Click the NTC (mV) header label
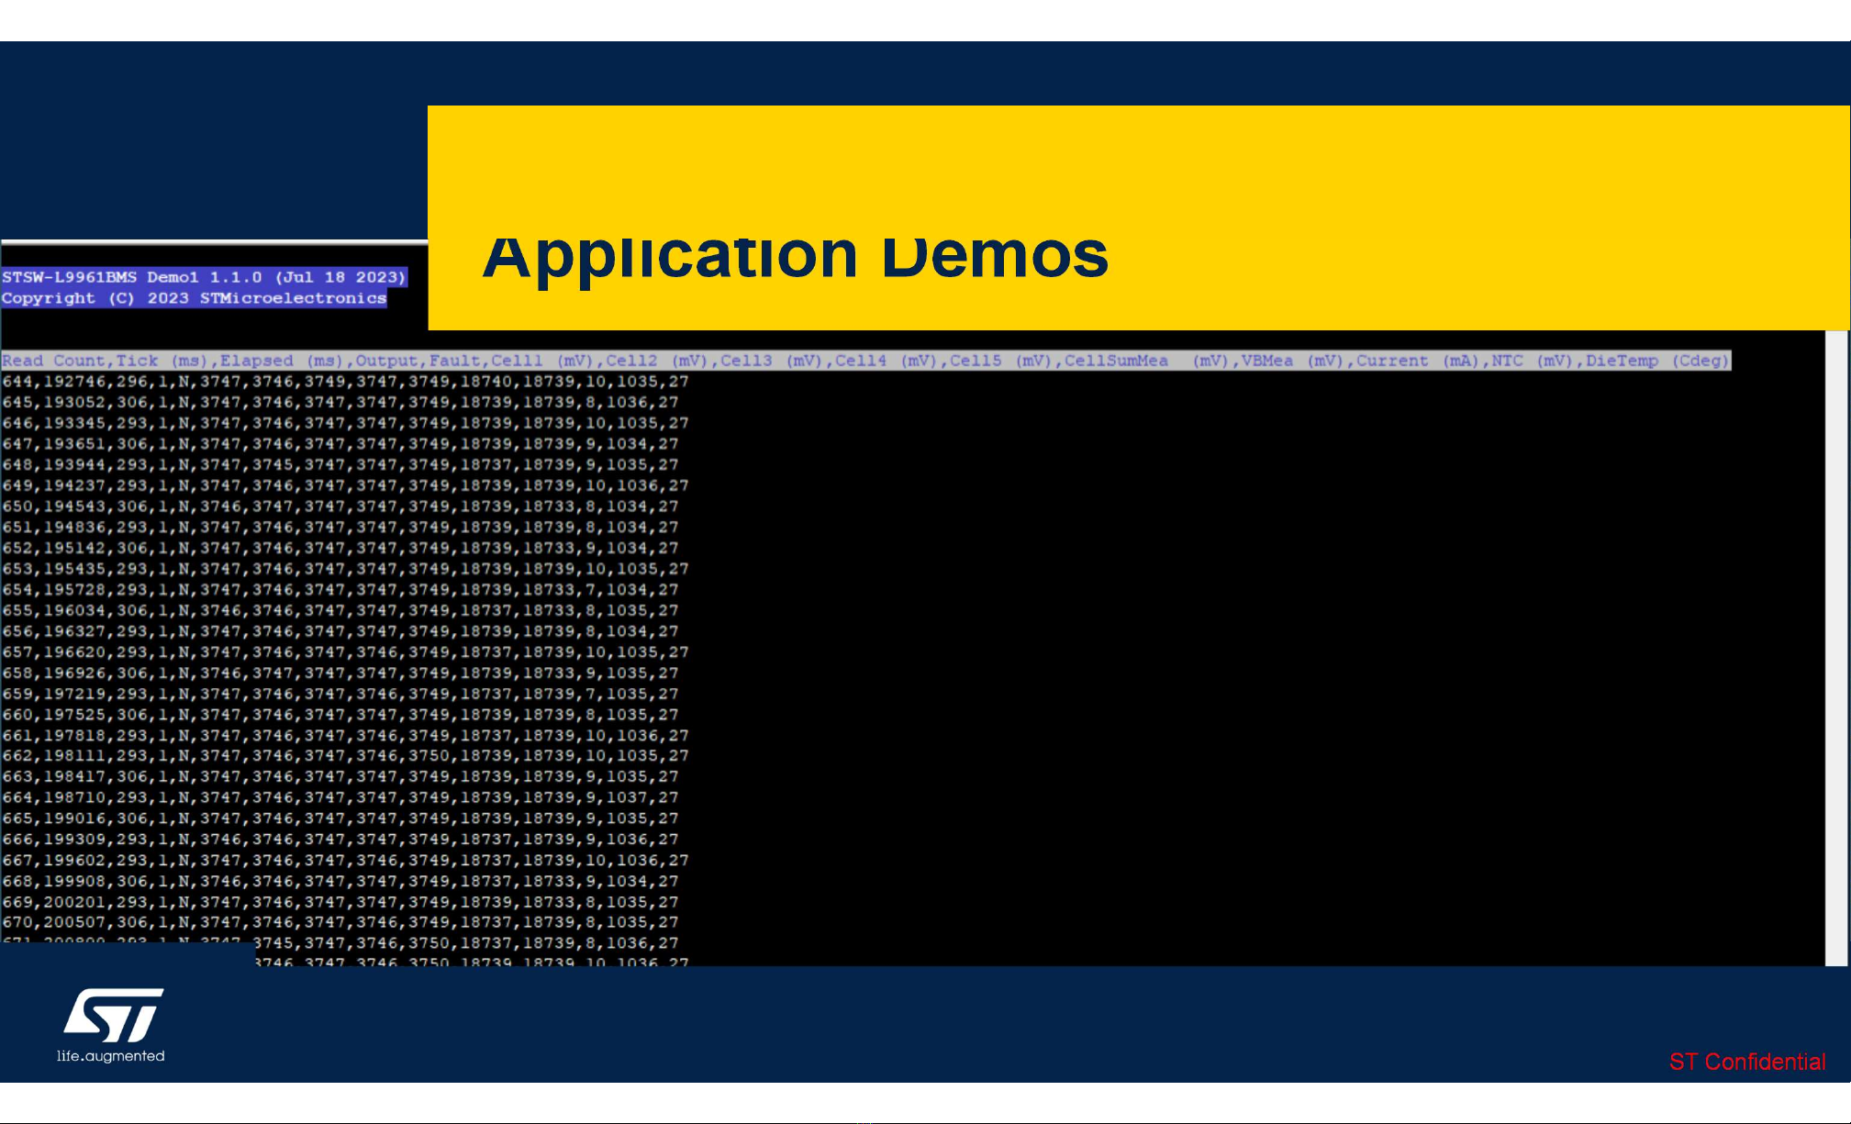Viewport: 1851px width, 1124px height. [1531, 361]
